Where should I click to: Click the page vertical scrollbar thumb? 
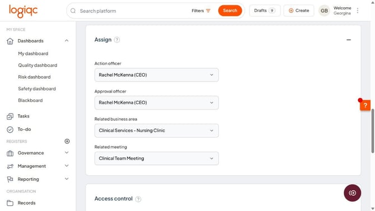(373, 131)
